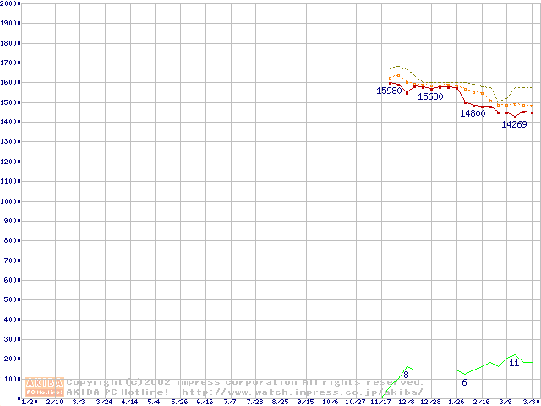The height and width of the screenshot is (406, 541).
Task: Click the 16000 label on the Y axis
Action: click(10, 83)
